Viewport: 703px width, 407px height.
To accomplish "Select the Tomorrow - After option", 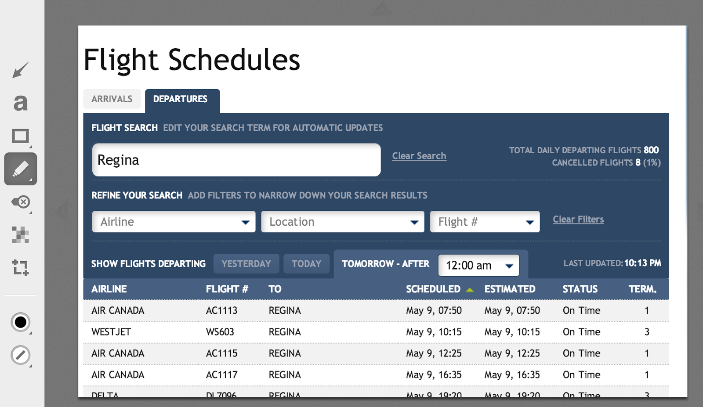I will point(385,264).
